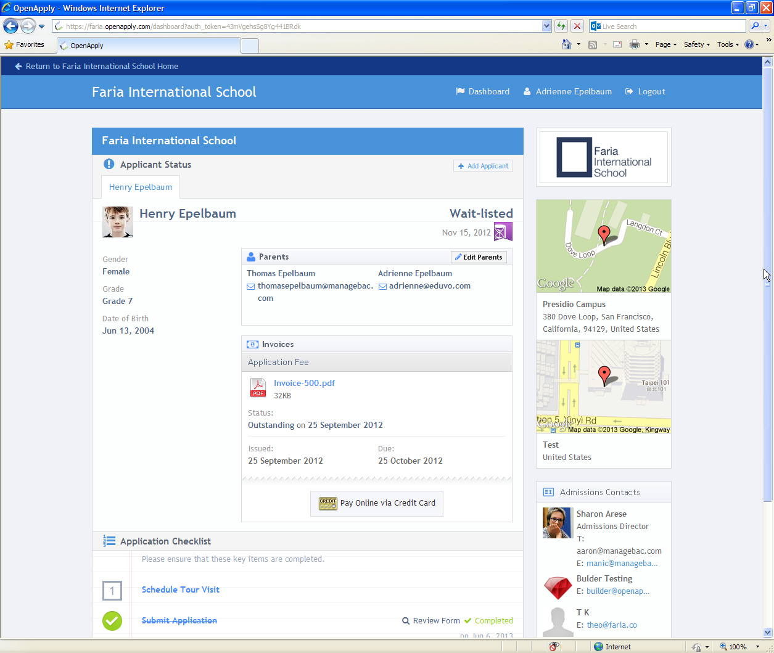Click the Invoices money icon
Viewport: 774px width, 653px height.
[252, 344]
